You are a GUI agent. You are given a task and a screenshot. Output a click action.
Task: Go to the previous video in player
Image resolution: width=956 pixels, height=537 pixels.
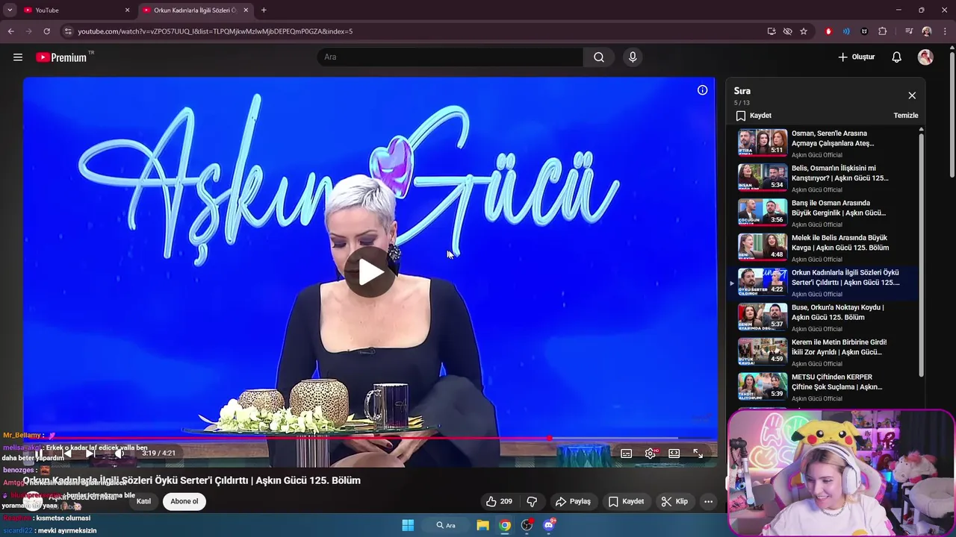click(x=67, y=453)
